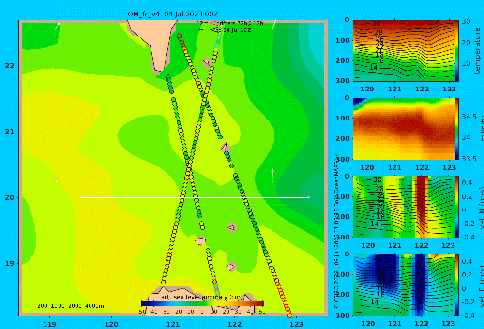Click the magenta drifter arrow legend symbol
The image size is (484, 329).
(213, 23)
